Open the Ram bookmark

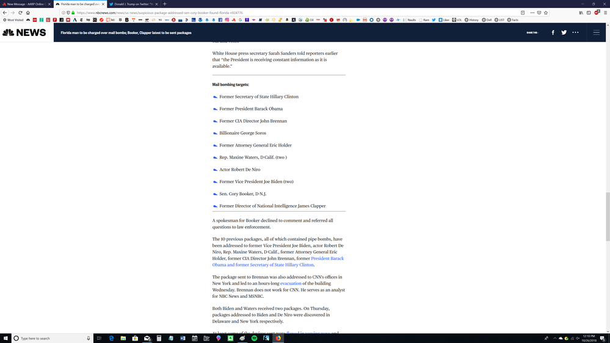(x=424, y=20)
